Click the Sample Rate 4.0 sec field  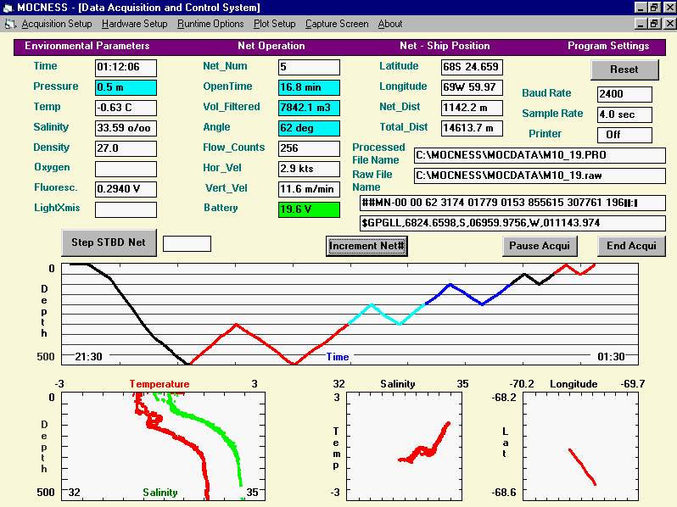click(624, 114)
